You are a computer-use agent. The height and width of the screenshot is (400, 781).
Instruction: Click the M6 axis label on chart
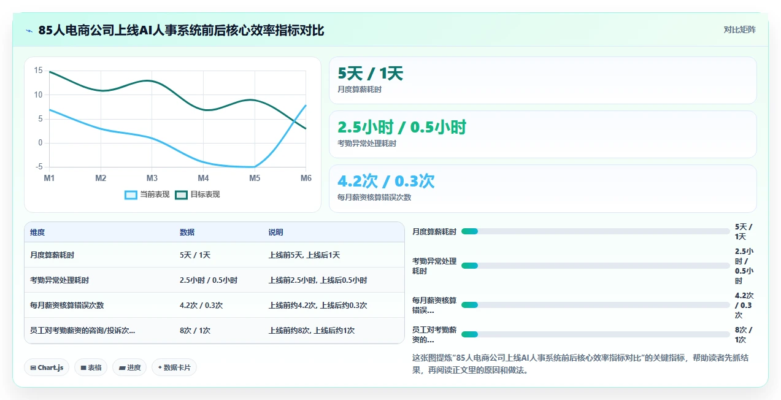[306, 179]
